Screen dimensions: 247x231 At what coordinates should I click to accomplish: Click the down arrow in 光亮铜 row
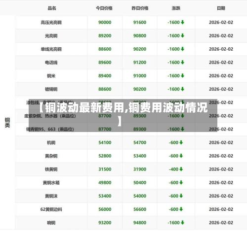coord(182,35)
